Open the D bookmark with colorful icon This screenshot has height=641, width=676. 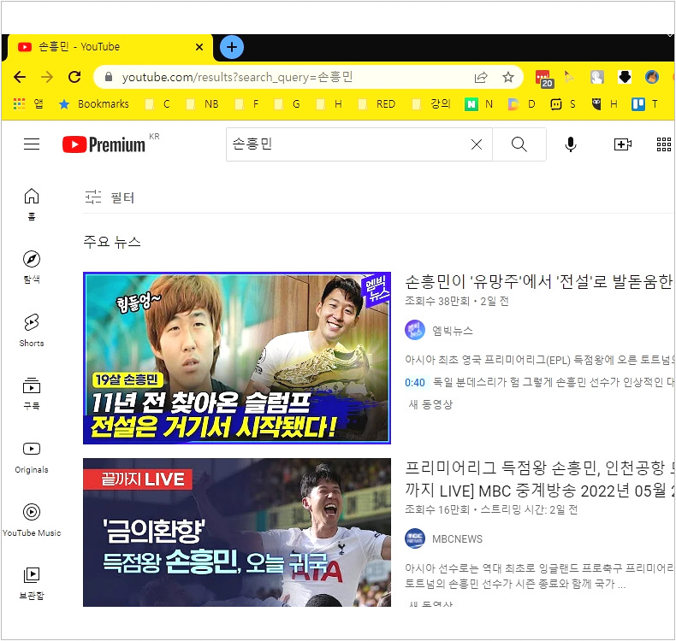point(522,103)
